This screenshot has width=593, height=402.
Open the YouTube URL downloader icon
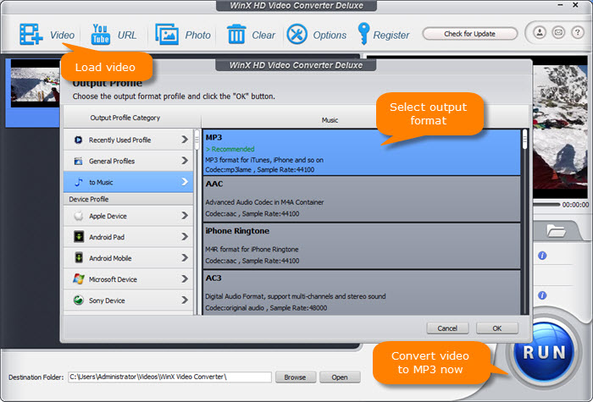101,35
